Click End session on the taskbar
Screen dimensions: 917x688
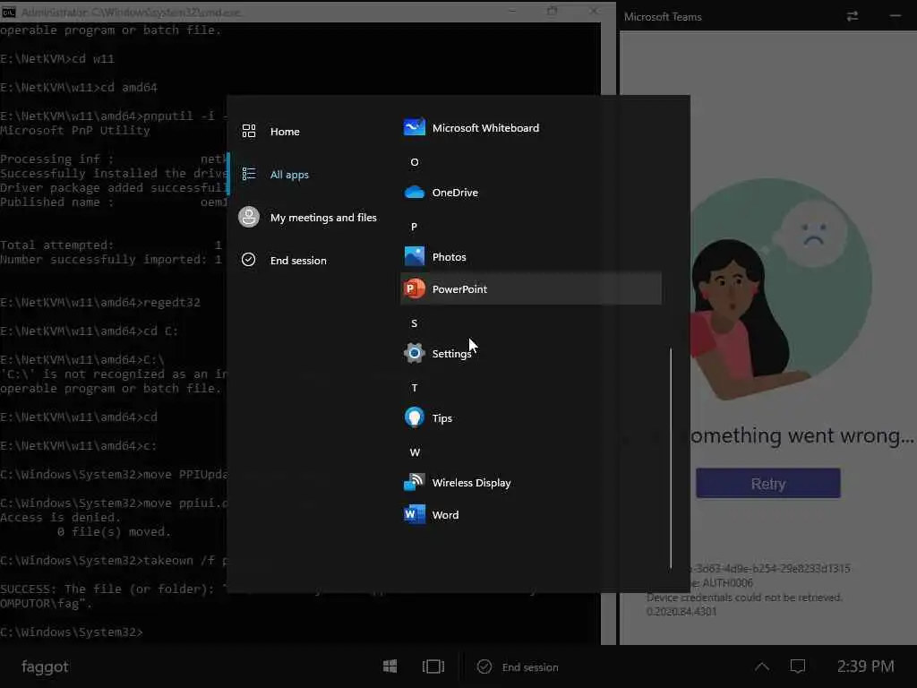518,666
